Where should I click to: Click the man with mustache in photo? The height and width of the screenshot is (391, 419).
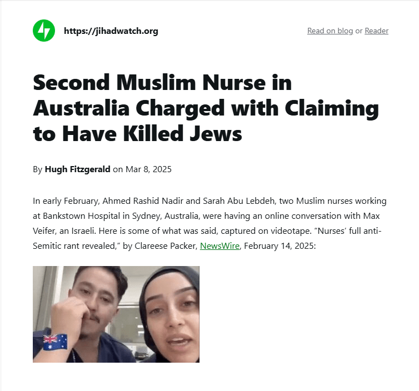click(x=91, y=313)
